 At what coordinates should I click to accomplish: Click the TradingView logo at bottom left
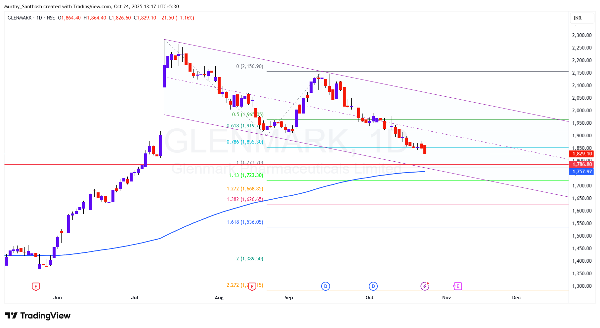point(38,316)
